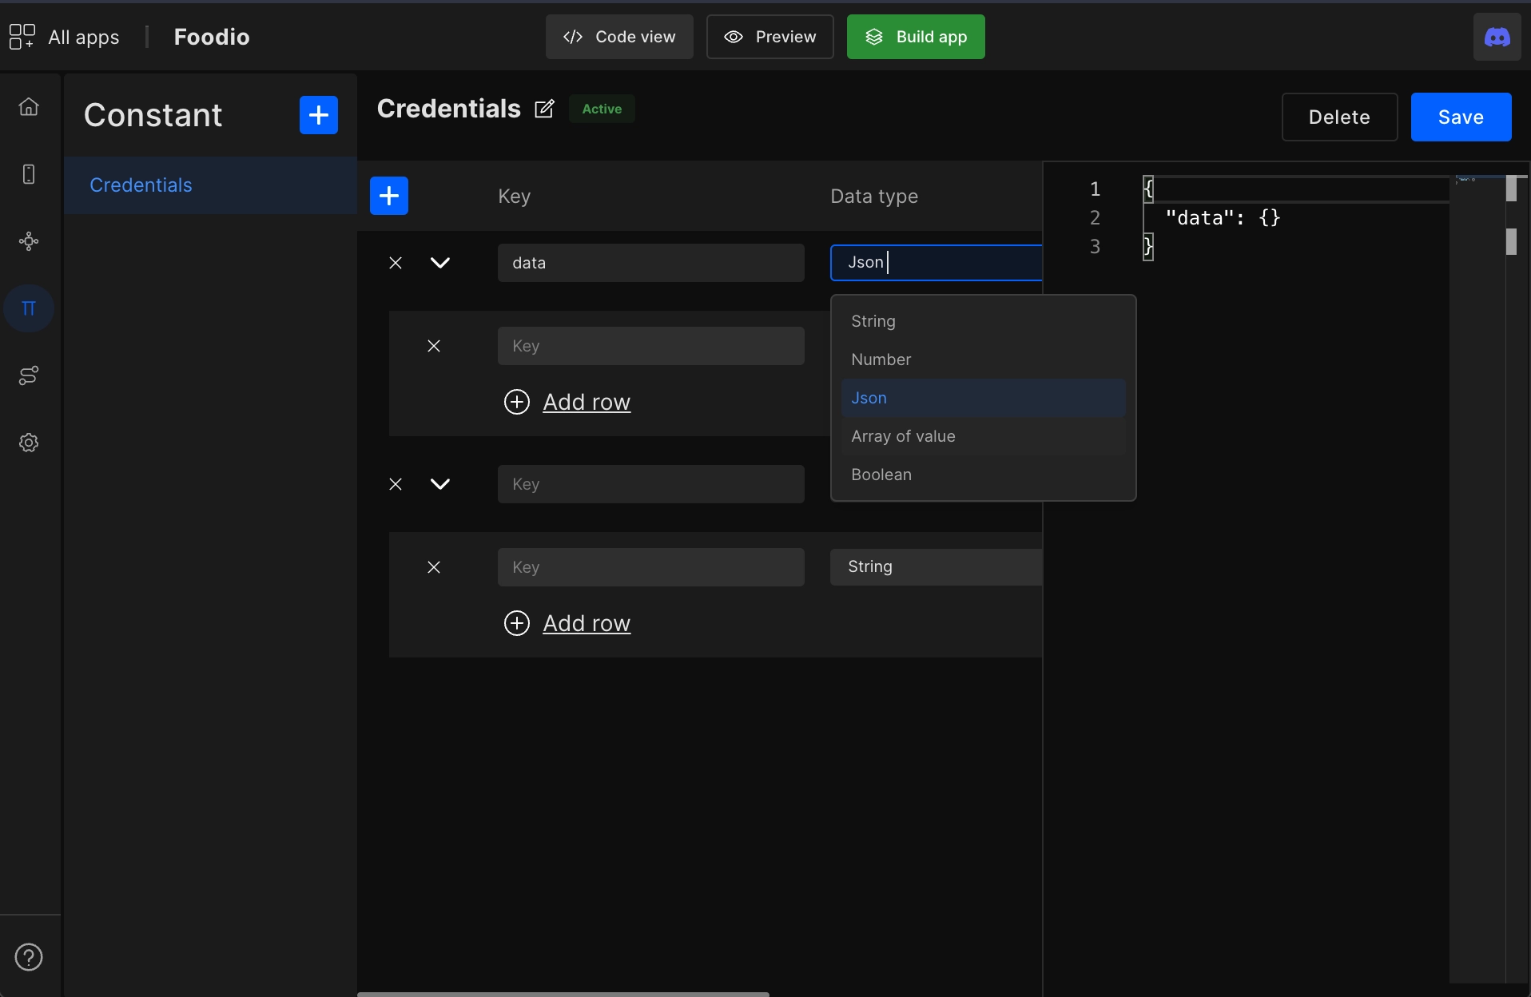
Task: Choose Json from data type list
Action: 984,398
